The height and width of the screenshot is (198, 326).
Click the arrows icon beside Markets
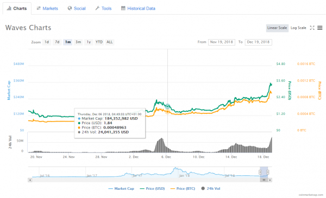coord(39,8)
